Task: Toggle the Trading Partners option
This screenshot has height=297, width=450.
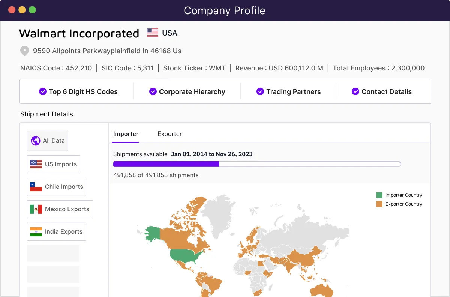Action: coord(288,91)
